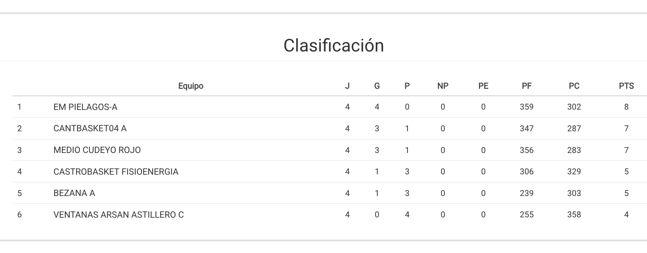Select the 358 PC value in the last row

click(x=574, y=215)
